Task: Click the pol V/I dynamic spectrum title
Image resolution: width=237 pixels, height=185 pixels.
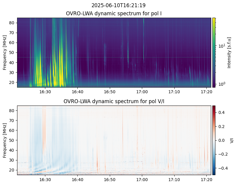Action: [x=114, y=101]
